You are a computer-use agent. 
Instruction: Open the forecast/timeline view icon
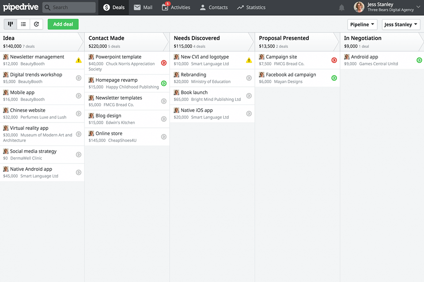point(36,24)
